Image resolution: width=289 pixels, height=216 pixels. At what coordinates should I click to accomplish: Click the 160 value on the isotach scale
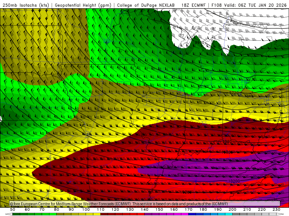174,210
